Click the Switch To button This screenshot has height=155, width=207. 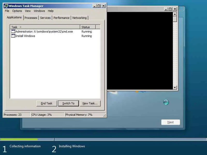[x=68, y=103]
